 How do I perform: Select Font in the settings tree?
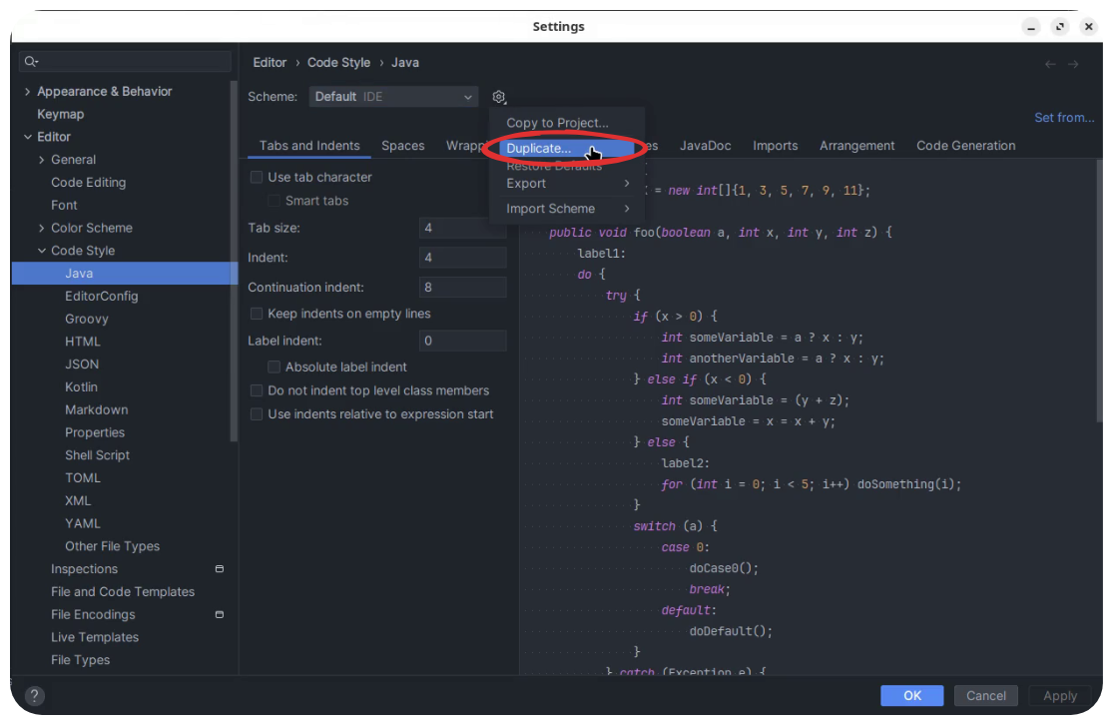(x=64, y=205)
